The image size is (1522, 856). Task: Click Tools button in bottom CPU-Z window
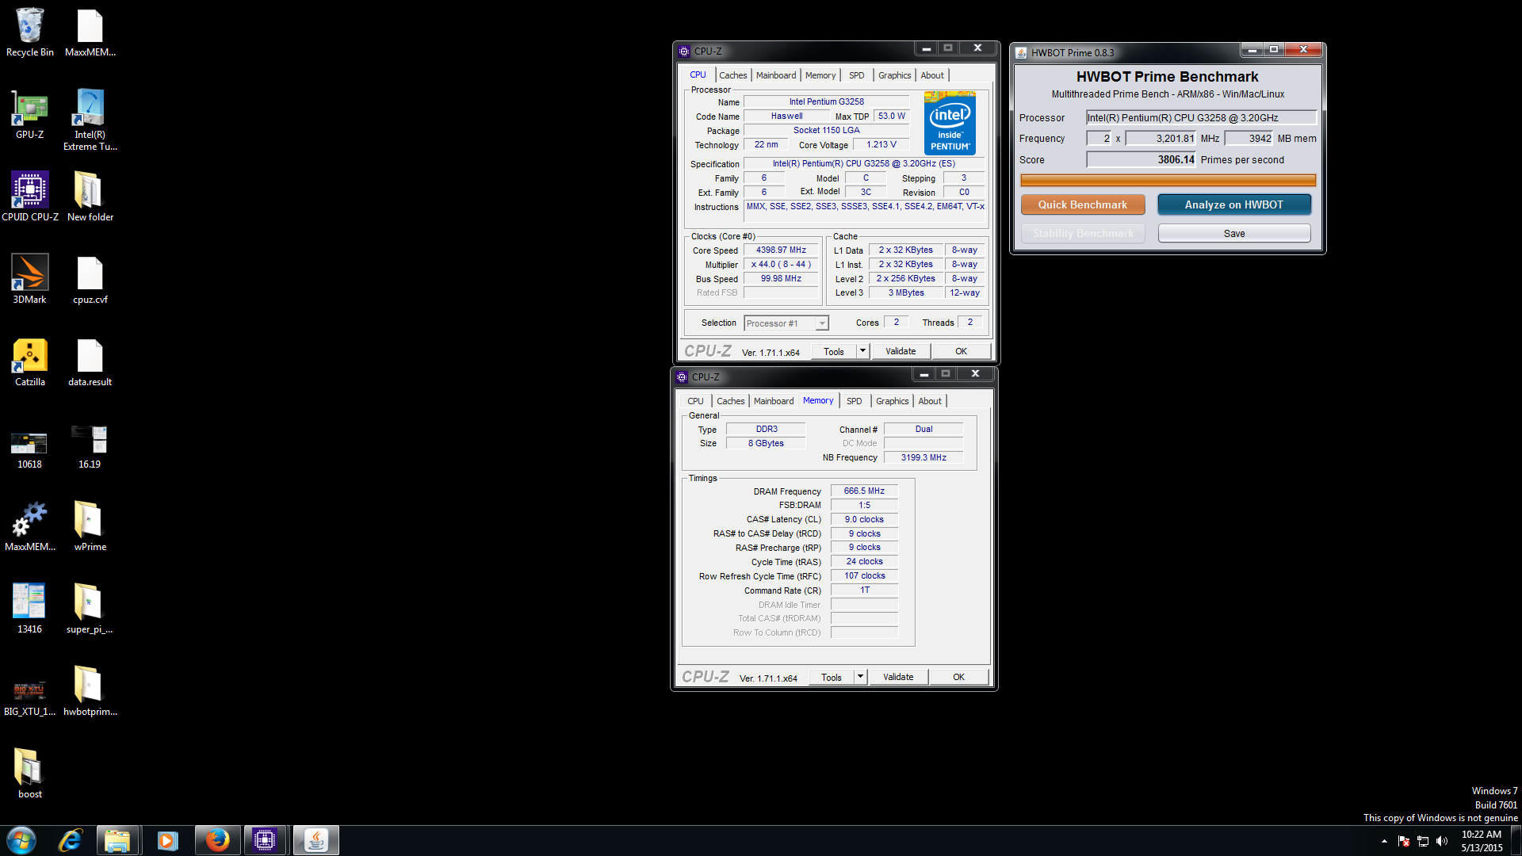832,677
